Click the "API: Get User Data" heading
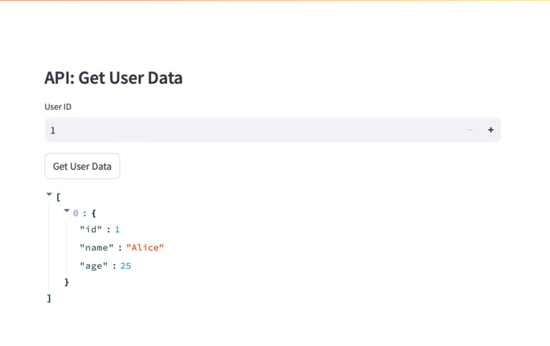 pyautogui.click(x=113, y=78)
